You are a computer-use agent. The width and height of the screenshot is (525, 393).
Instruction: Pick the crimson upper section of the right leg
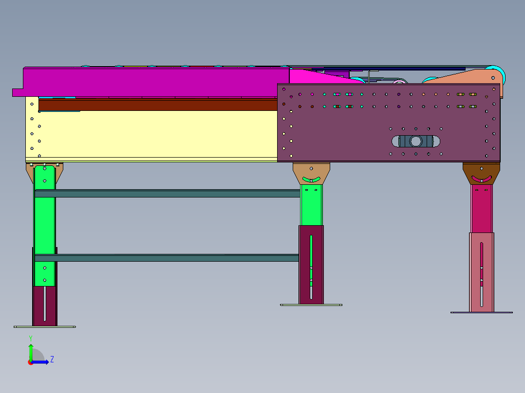tap(482, 209)
